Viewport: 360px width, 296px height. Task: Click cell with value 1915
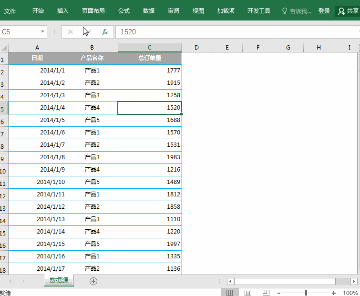click(x=150, y=83)
